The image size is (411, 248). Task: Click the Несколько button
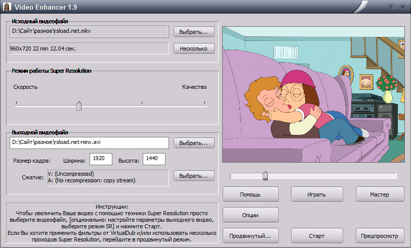(x=194, y=48)
